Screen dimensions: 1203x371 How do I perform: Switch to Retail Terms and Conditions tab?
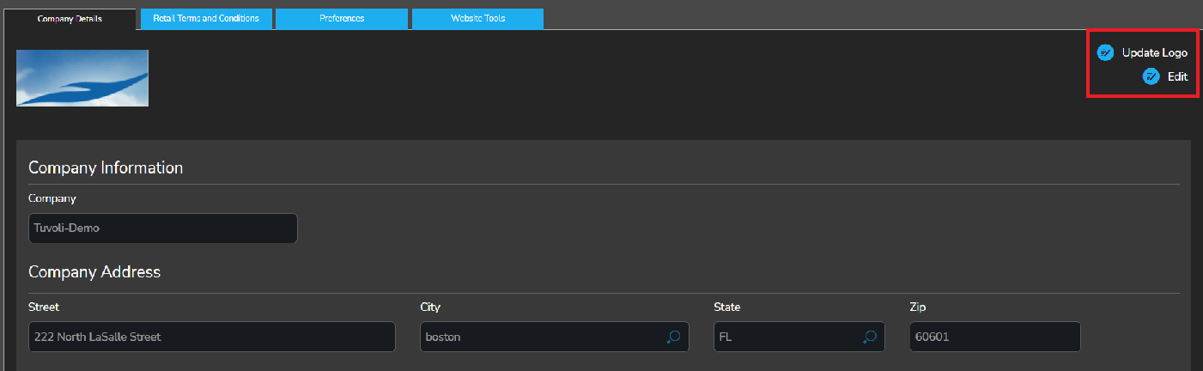[206, 19]
